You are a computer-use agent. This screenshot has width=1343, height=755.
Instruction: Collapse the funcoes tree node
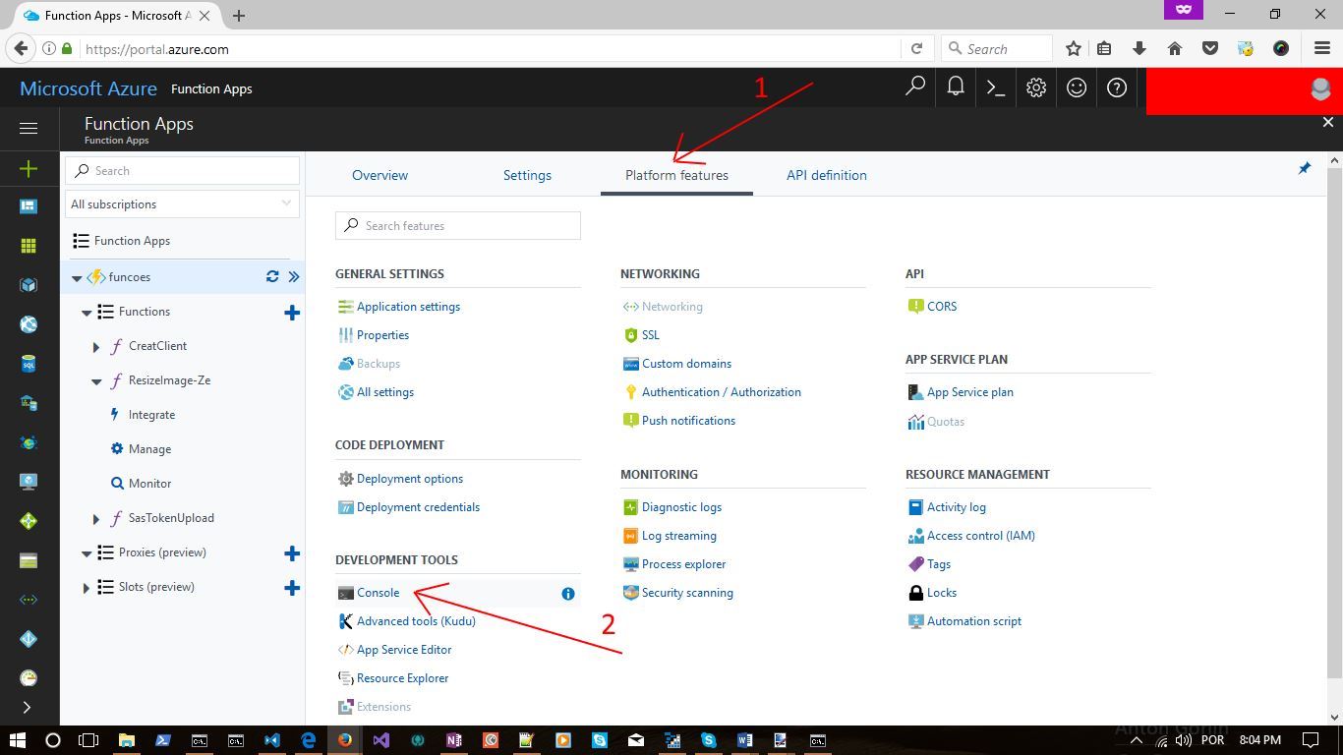[x=77, y=278]
